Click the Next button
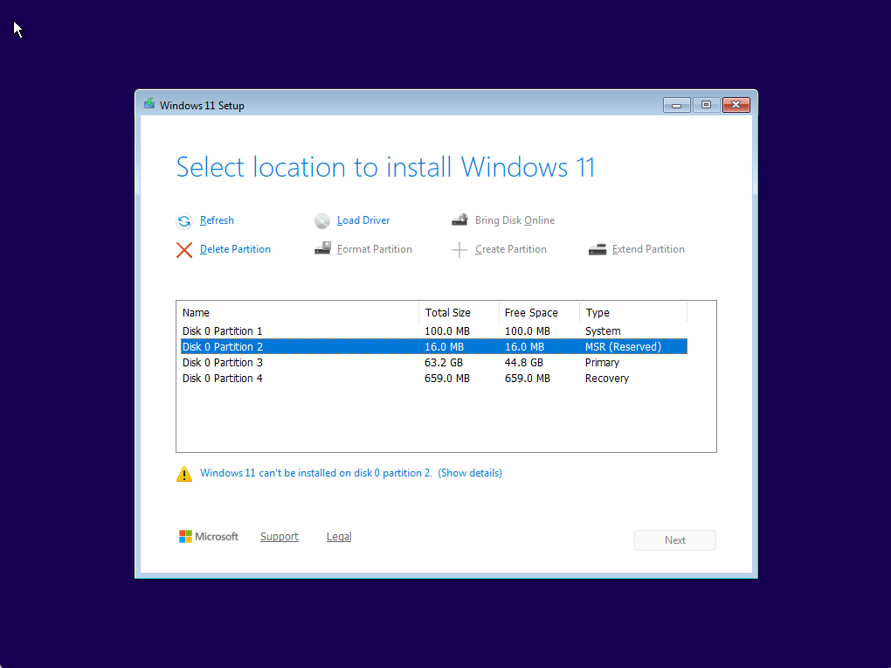891x668 pixels. 675,540
